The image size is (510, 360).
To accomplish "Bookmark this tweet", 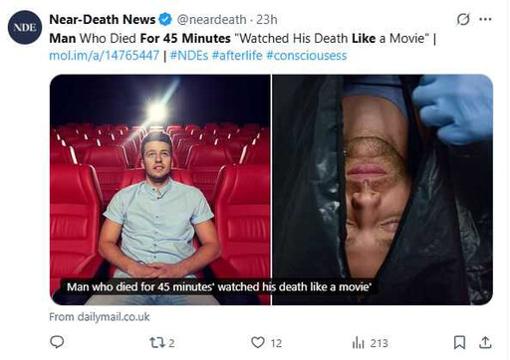I will 459,342.
